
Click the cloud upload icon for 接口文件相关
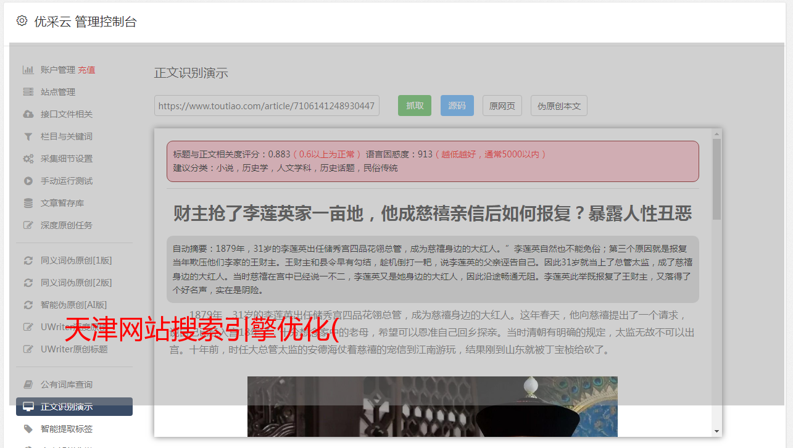click(28, 114)
